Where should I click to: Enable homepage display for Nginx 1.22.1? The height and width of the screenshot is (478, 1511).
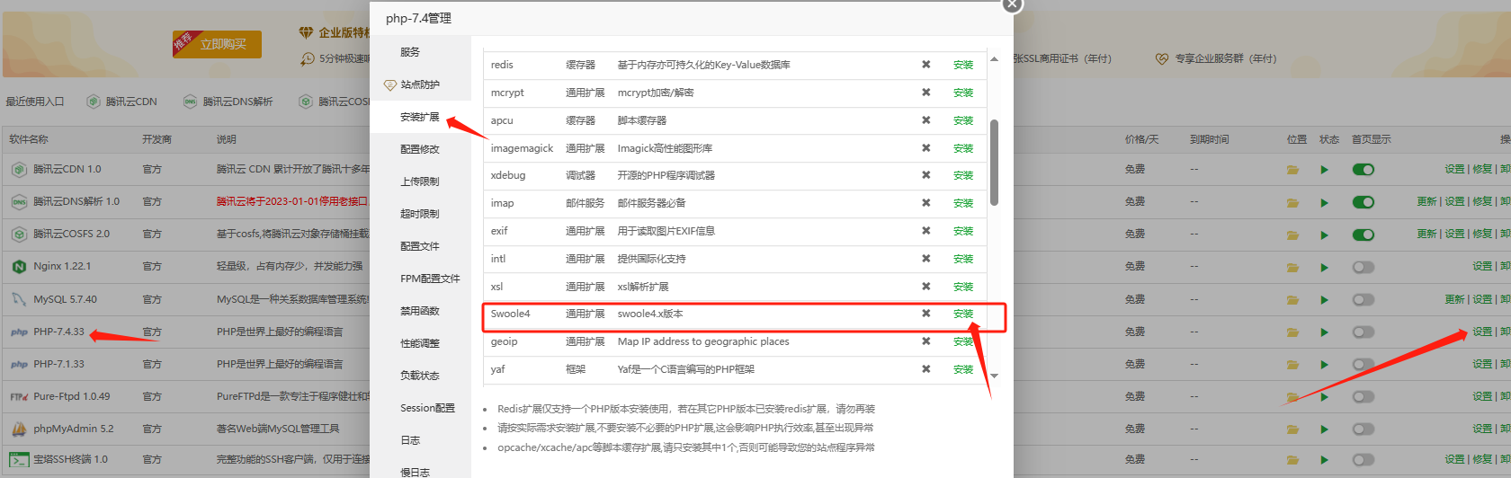tap(1363, 267)
